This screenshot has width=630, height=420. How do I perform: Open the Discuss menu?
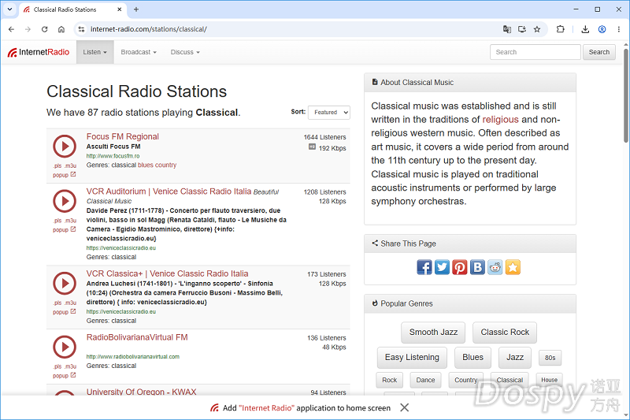(x=185, y=52)
